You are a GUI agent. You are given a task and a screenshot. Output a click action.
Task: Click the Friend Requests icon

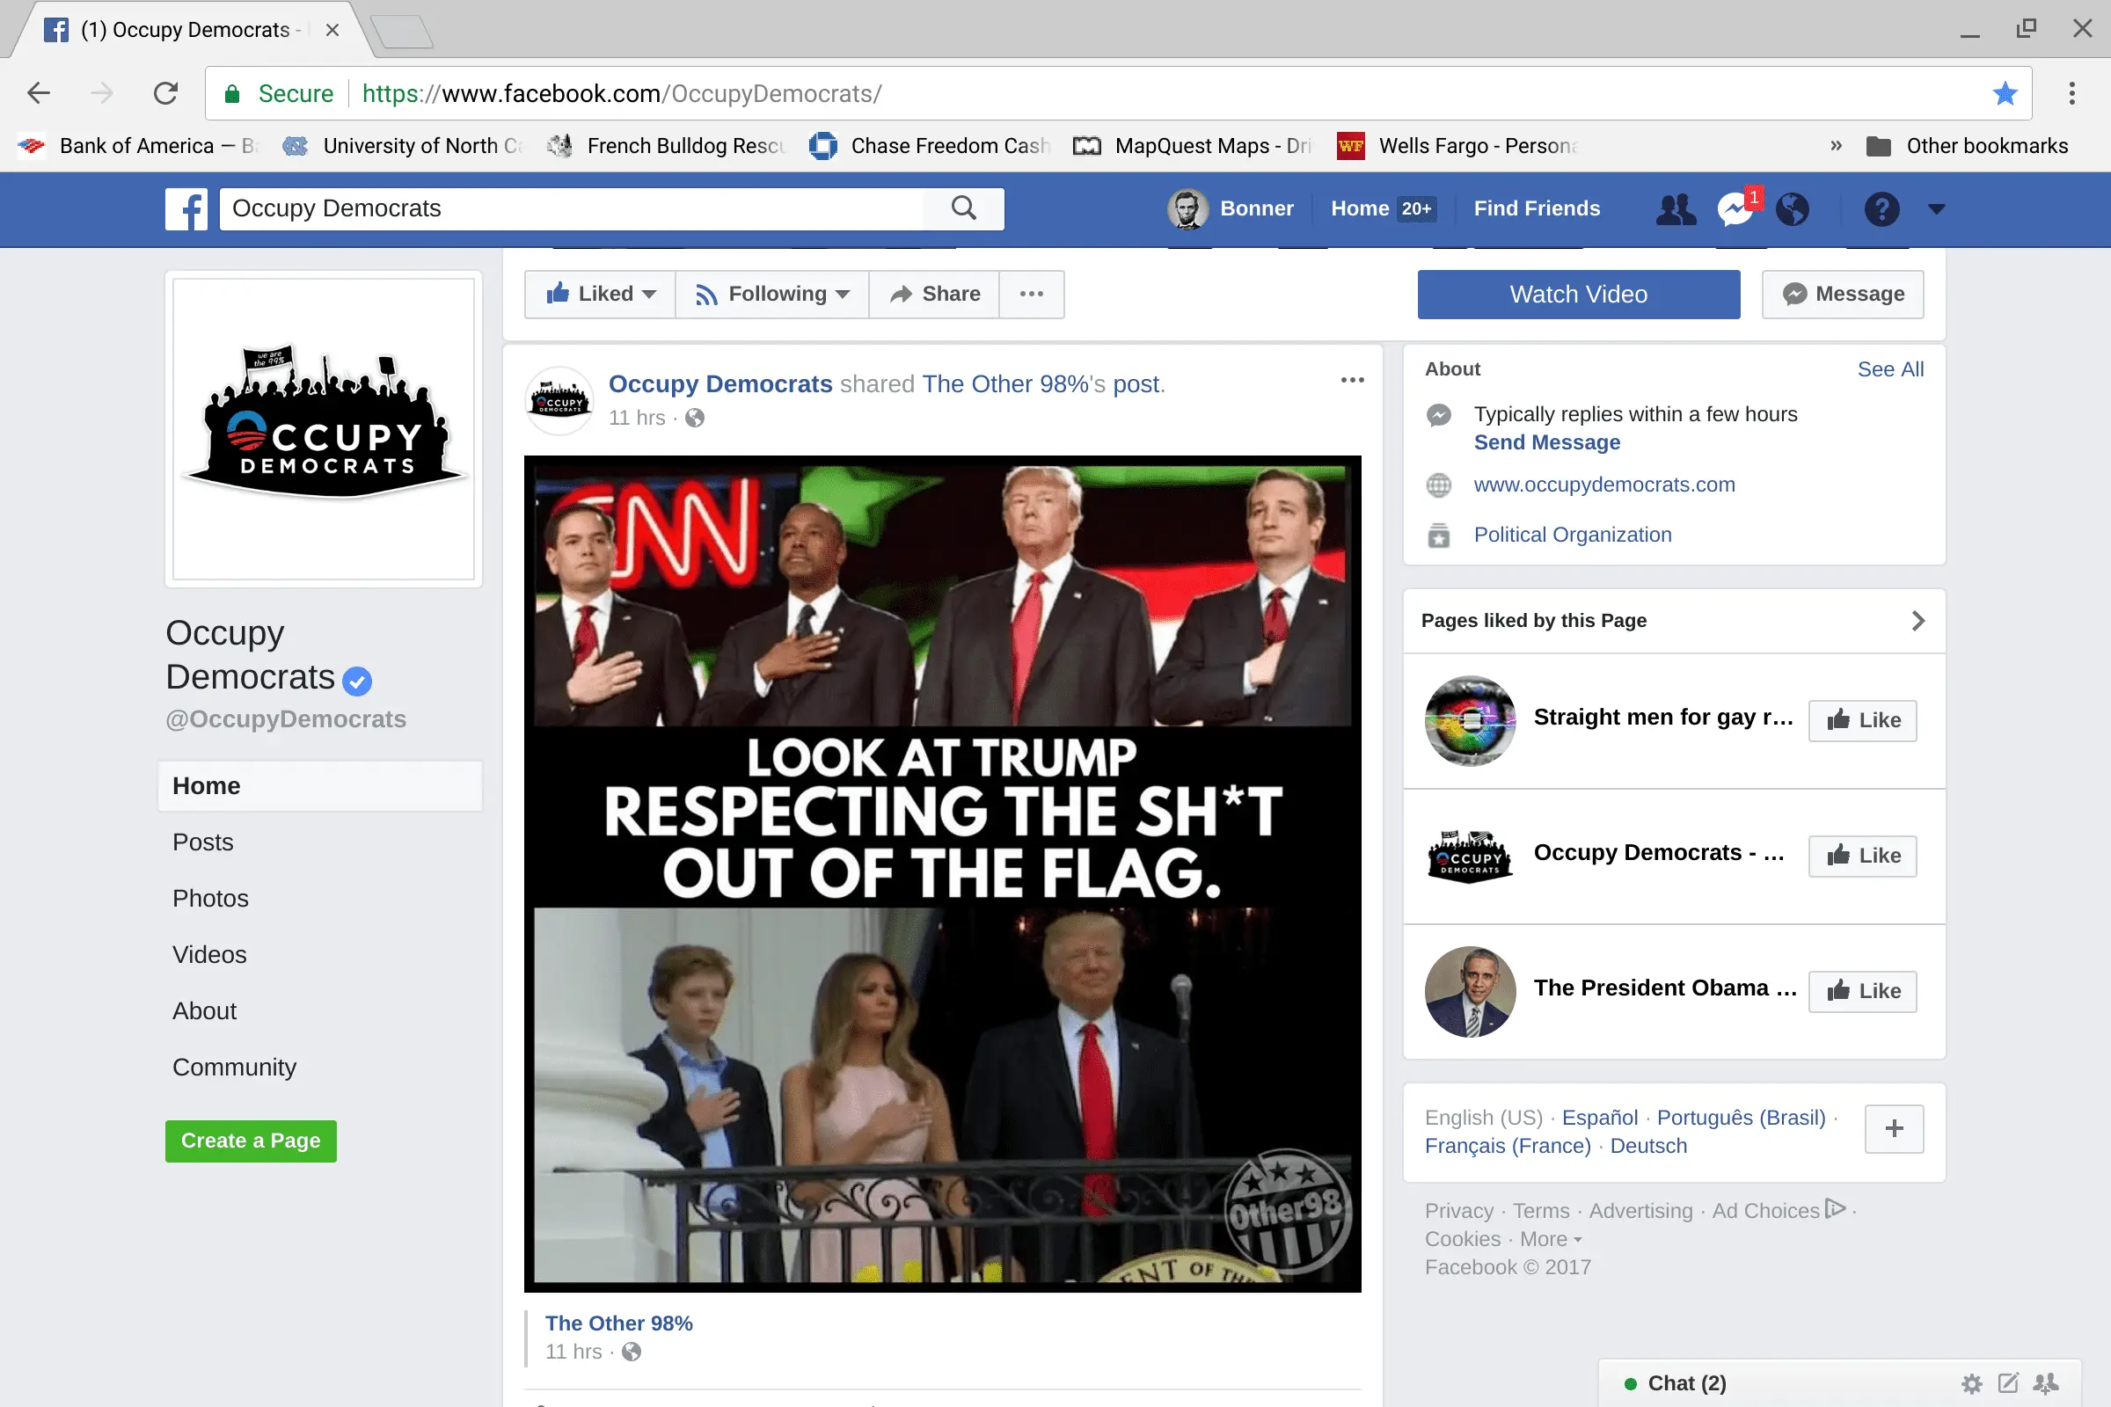[x=1675, y=209]
